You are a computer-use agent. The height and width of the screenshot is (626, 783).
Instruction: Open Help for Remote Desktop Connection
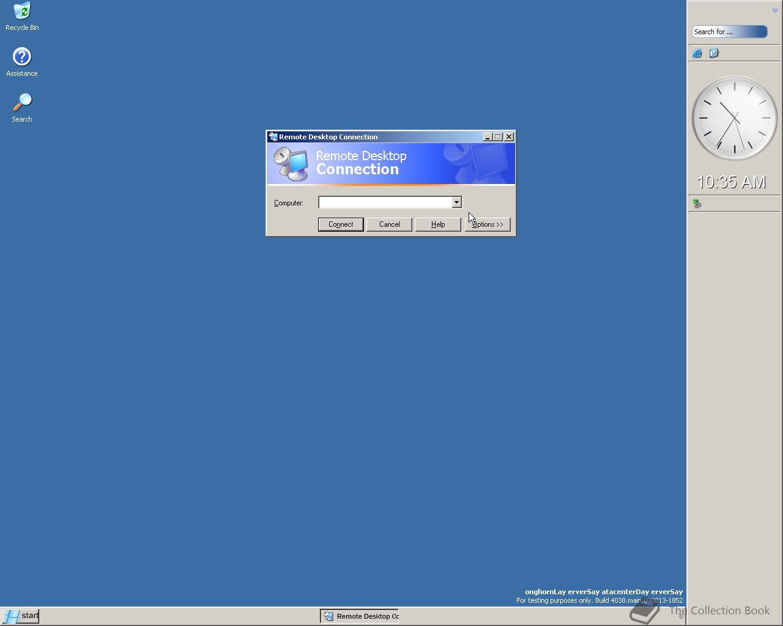(438, 224)
